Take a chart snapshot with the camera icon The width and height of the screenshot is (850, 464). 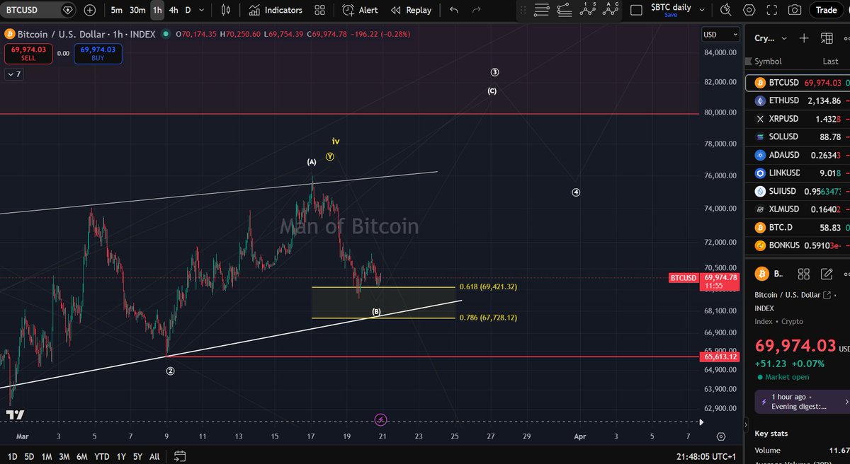794,10
